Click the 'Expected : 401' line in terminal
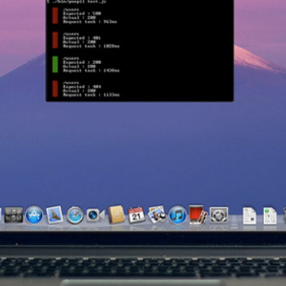Image resolution: width=286 pixels, height=286 pixels. 82,38
